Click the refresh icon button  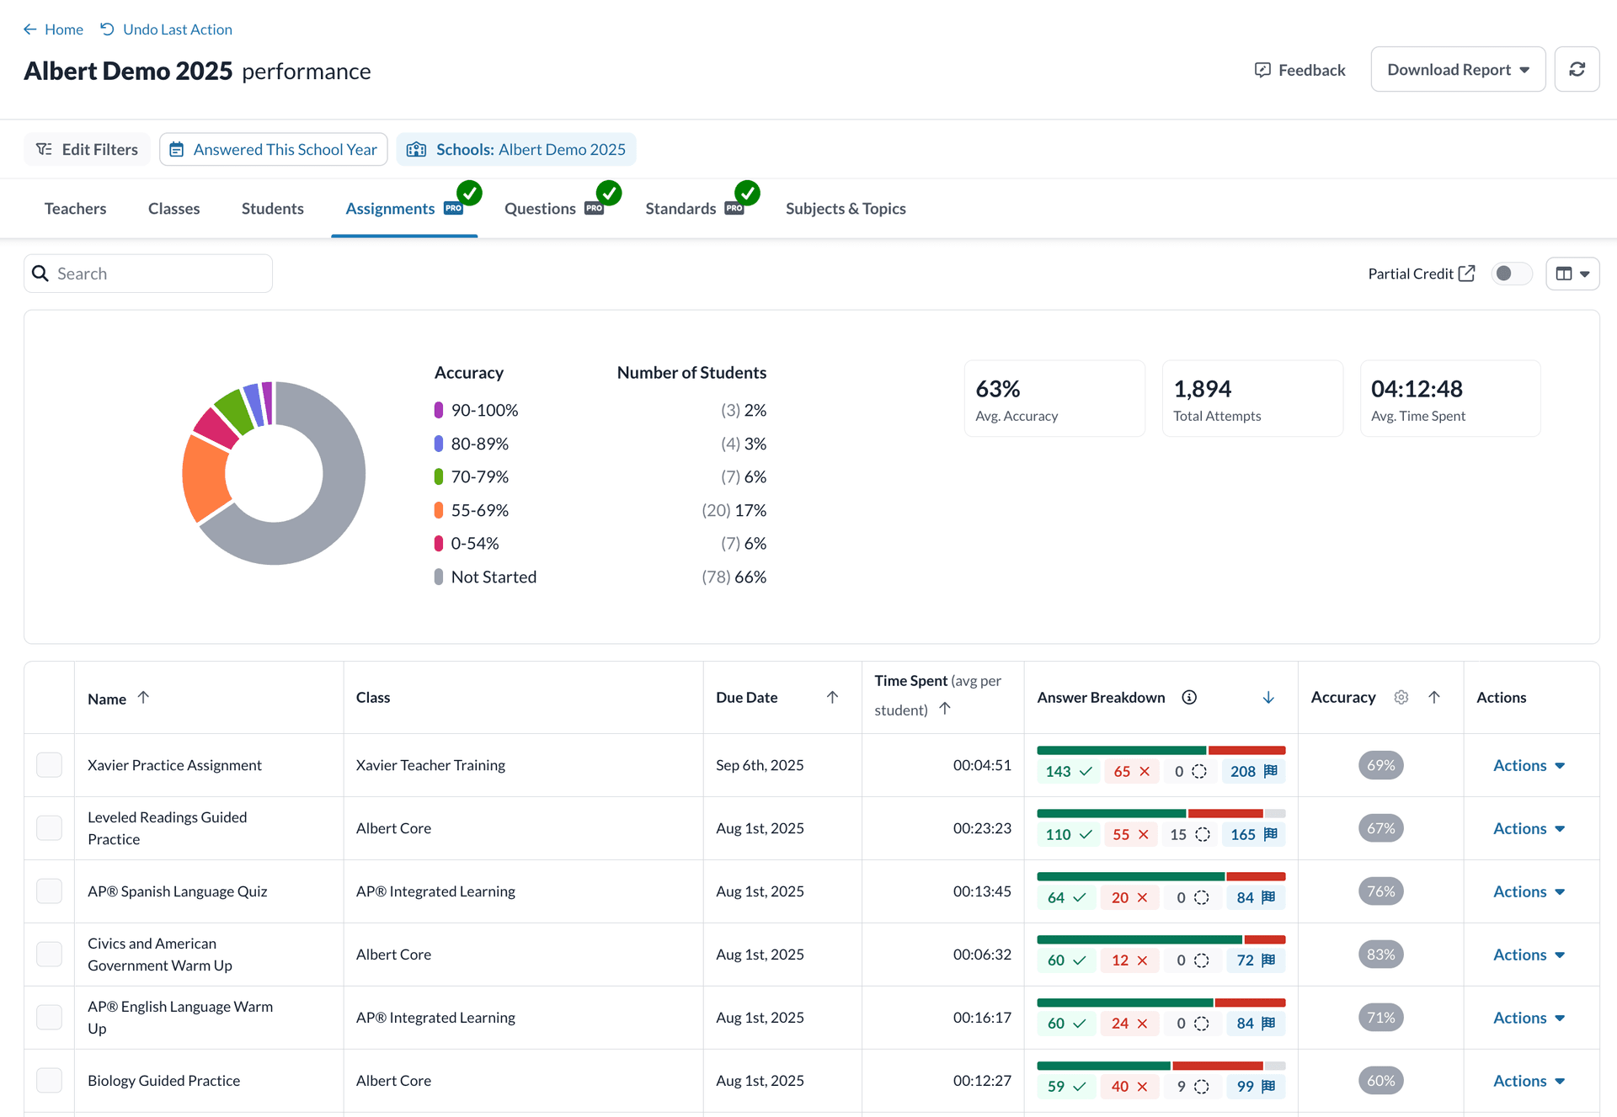[x=1577, y=70]
